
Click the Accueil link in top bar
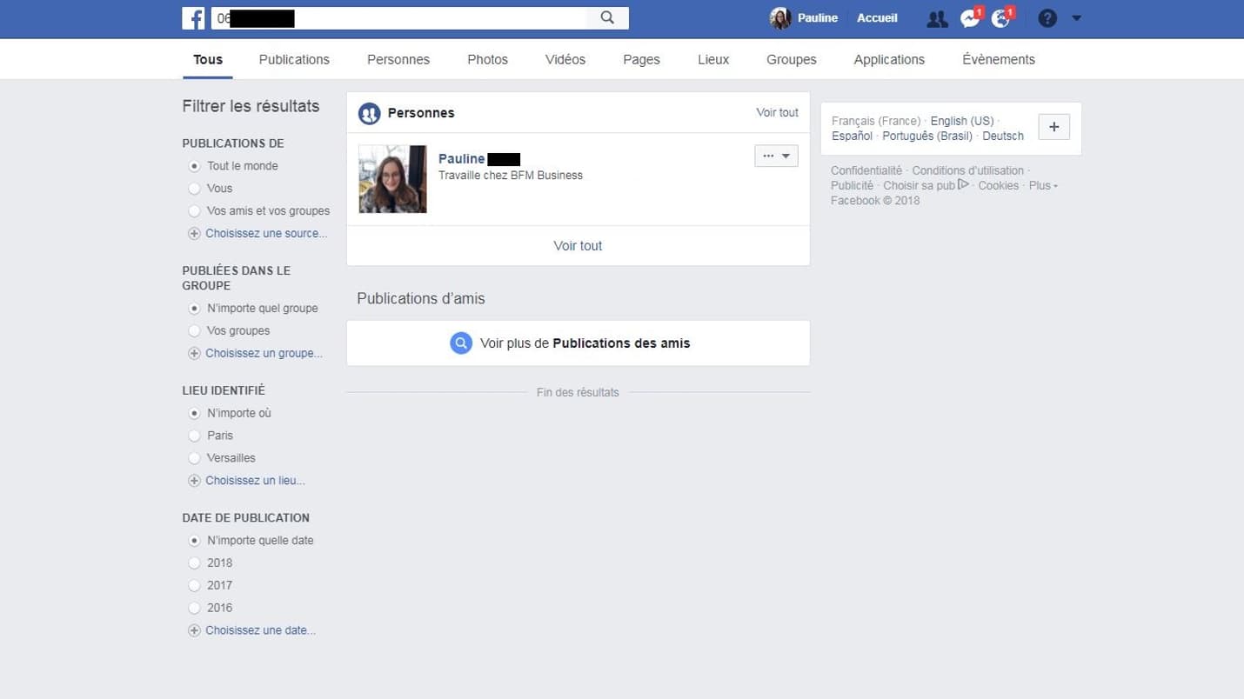coord(877,18)
